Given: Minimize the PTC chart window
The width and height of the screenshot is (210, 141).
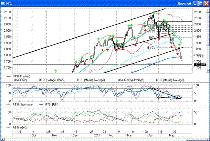Looking at the screenshot, I should coord(195,4).
